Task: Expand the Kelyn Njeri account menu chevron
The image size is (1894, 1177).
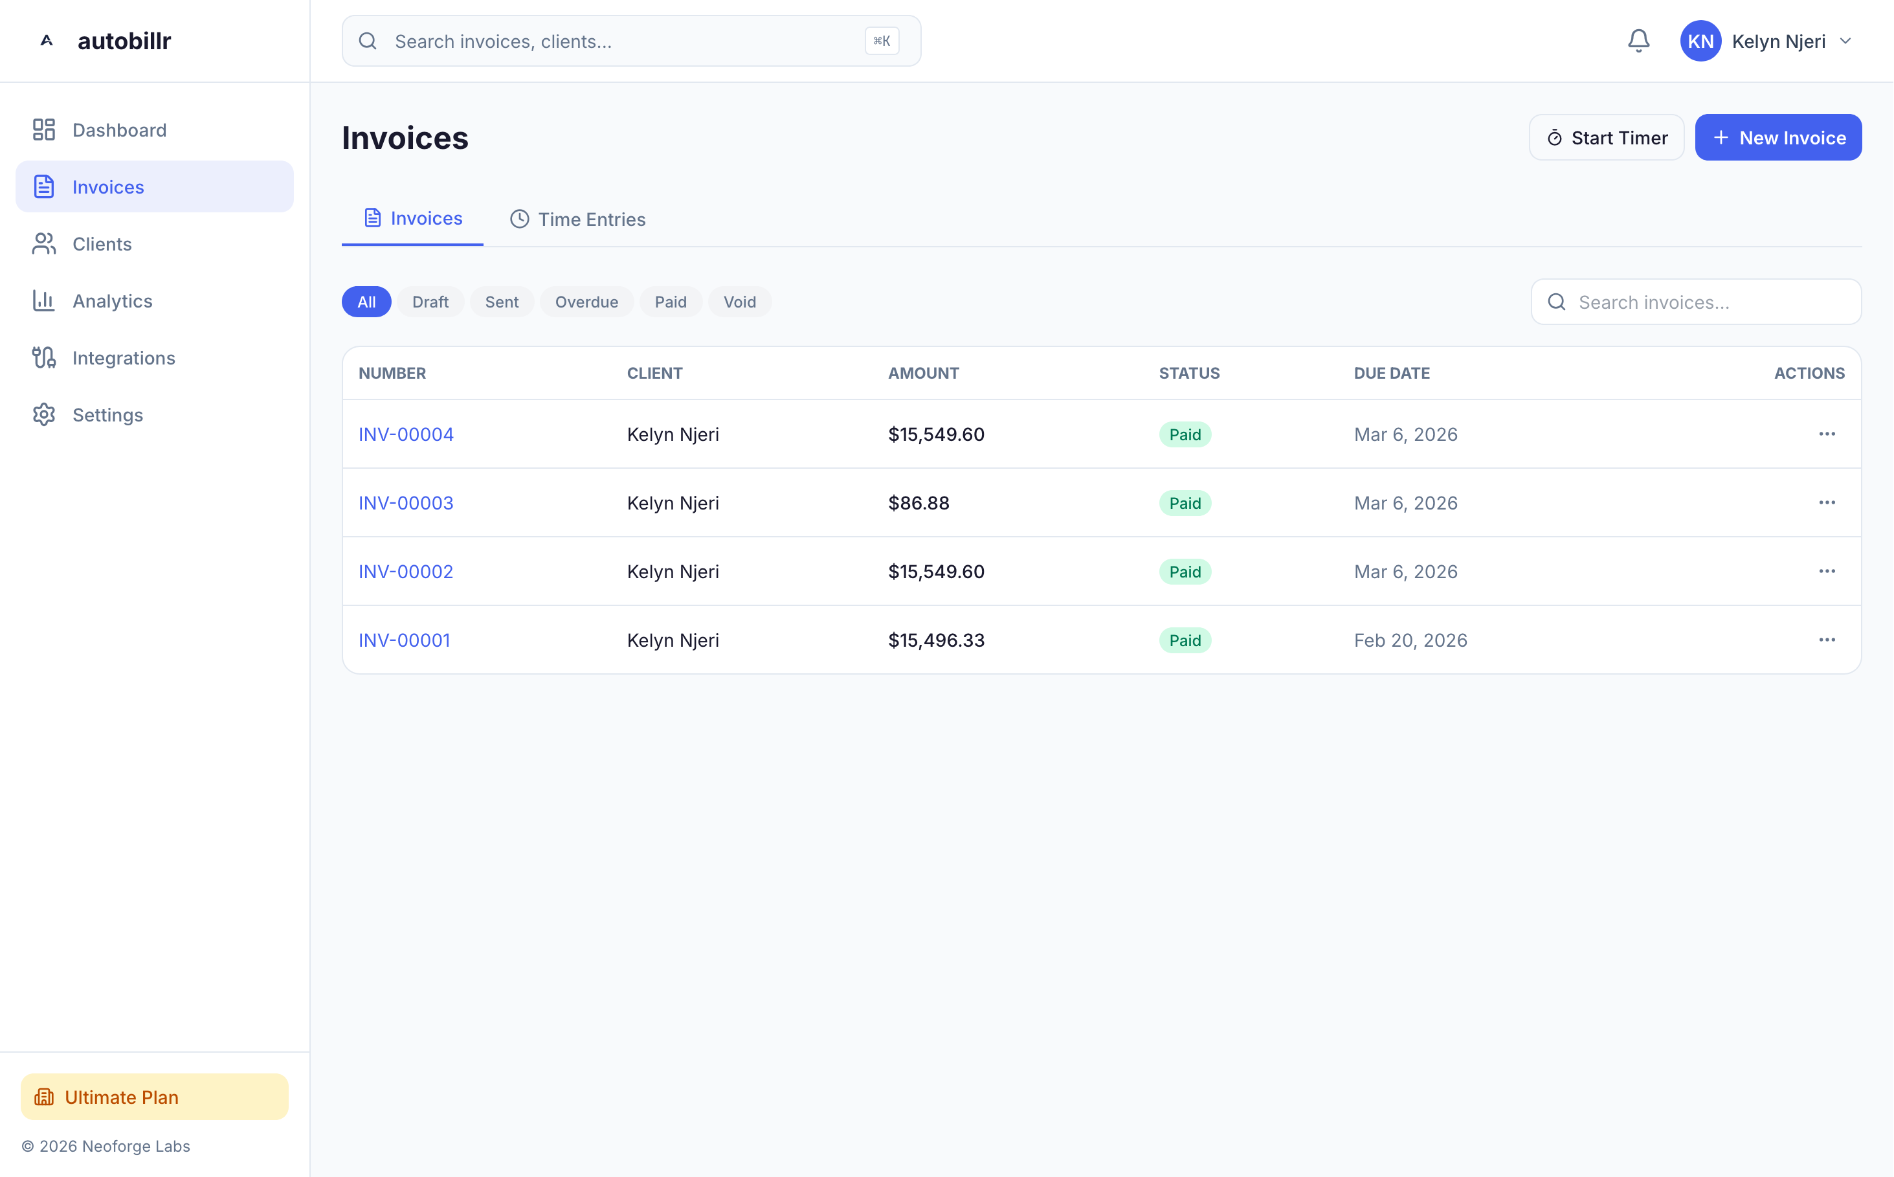Action: pyautogui.click(x=1845, y=41)
